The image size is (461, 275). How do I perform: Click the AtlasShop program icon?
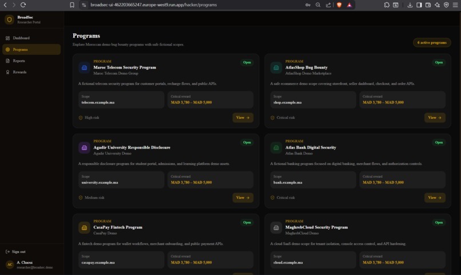(276, 67)
